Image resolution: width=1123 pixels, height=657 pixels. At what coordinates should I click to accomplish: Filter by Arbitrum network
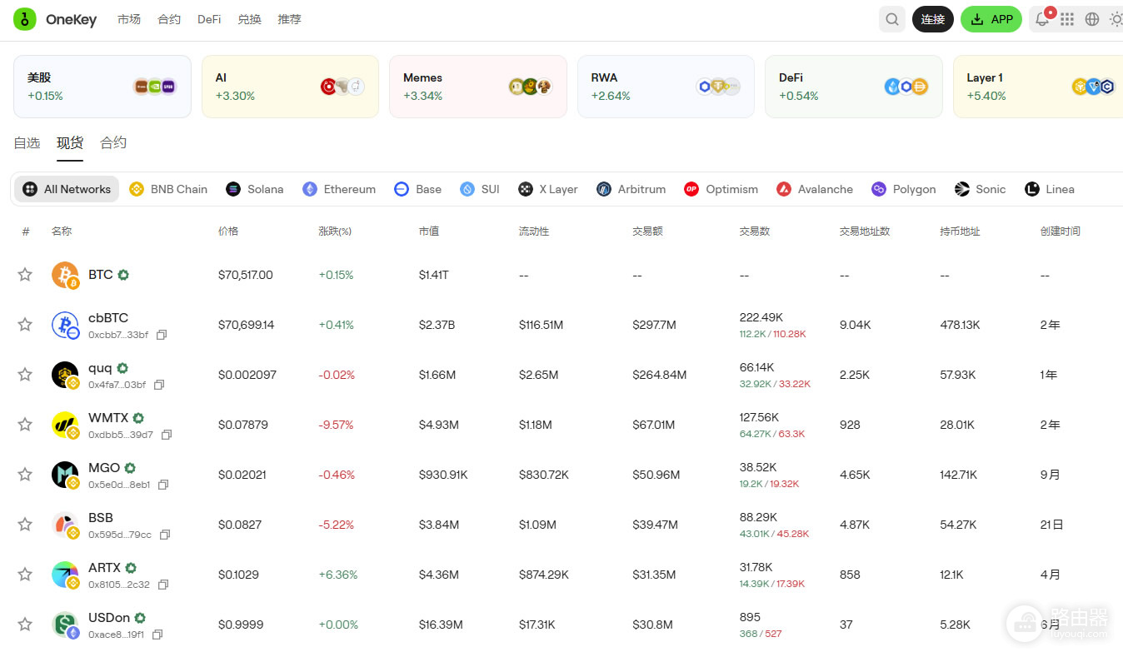(x=631, y=189)
